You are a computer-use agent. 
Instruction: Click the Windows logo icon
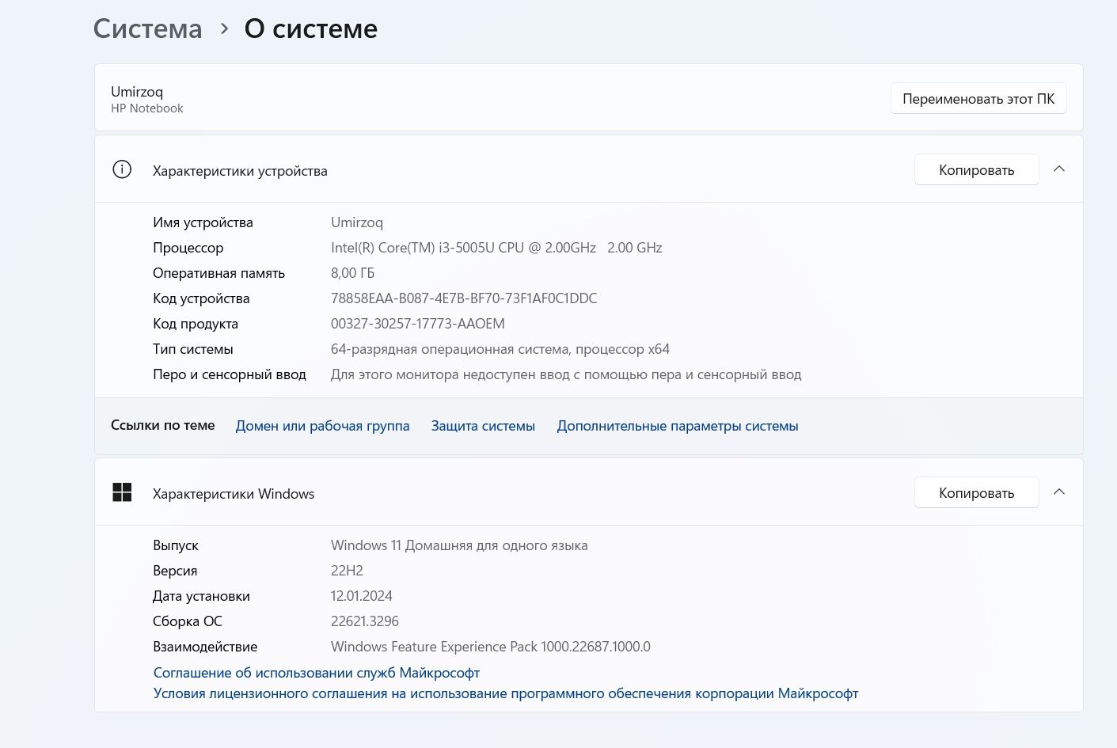(x=122, y=492)
